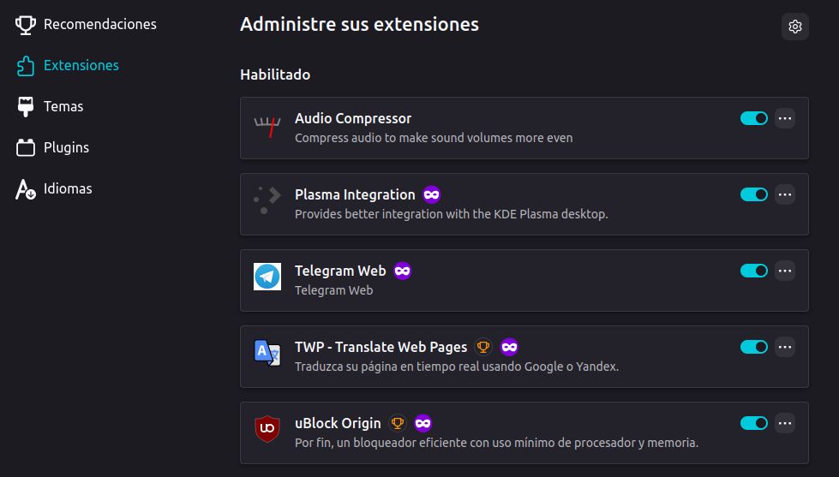
Task: Click the private browsing badge beside Telegram Web
Action: pos(403,271)
